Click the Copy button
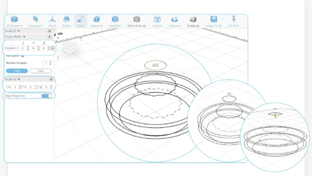This screenshot has height=176, width=312. (x=17, y=71)
